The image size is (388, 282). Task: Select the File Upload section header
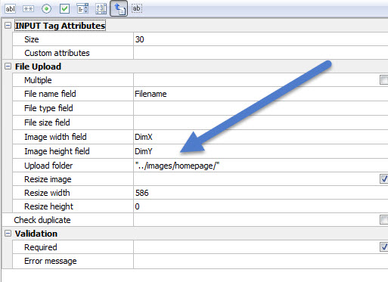click(38, 67)
